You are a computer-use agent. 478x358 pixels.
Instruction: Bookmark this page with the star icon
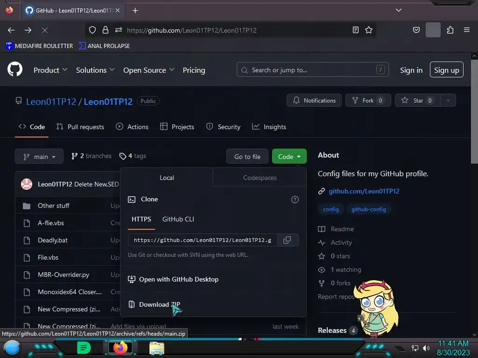(369, 30)
